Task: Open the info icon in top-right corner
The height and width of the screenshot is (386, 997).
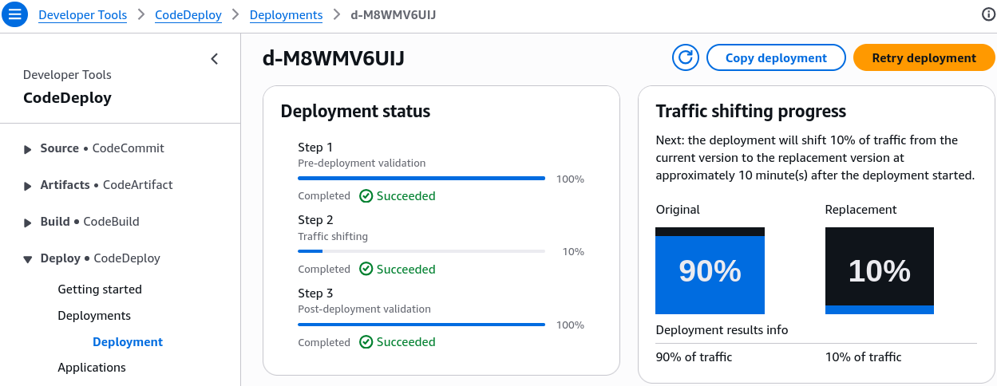Action: click(x=987, y=14)
